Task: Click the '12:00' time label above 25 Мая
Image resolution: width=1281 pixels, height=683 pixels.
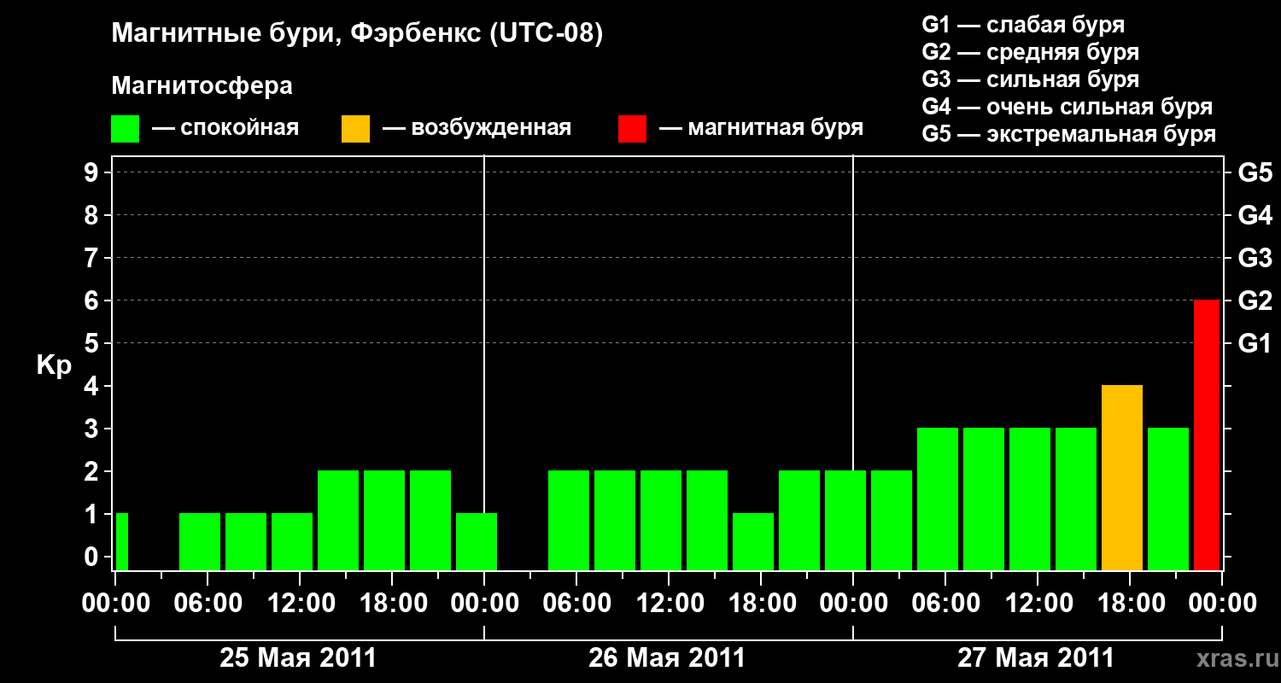Action: 300,604
